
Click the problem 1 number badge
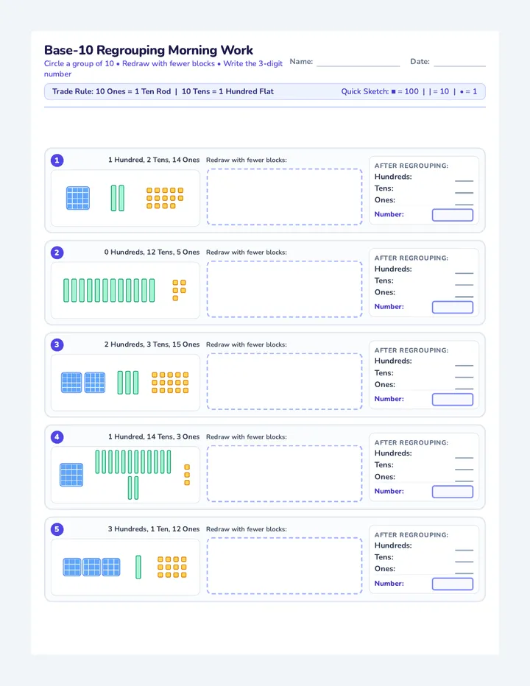pyautogui.click(x=57, y=160)
